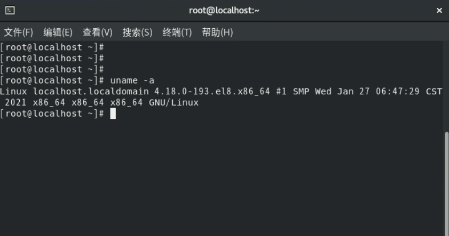Click the vertical scrollbar thumb
This screenshot has height=236, width=449.
(446, 181)
